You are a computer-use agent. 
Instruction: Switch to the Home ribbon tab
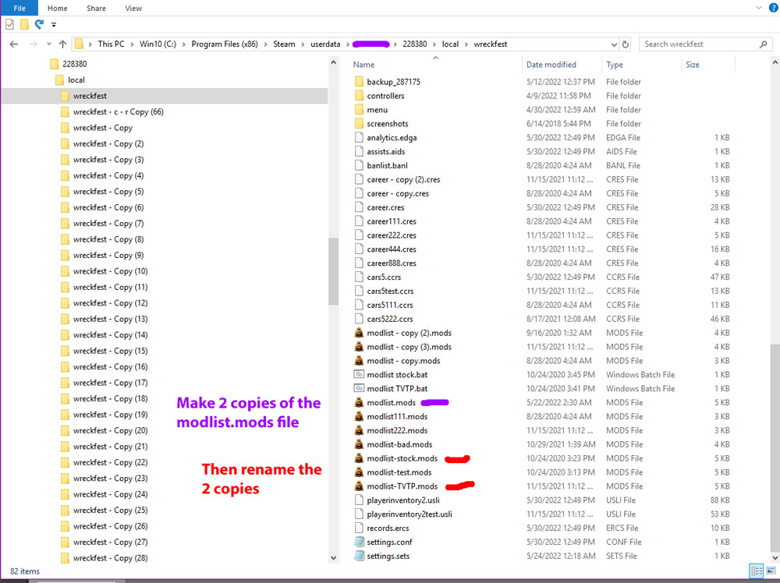pyautogui.click(x=57, y=8)
